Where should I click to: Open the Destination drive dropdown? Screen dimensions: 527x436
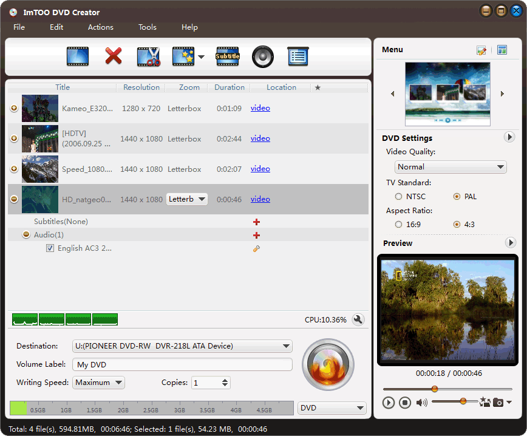click(x=182, y=346)
